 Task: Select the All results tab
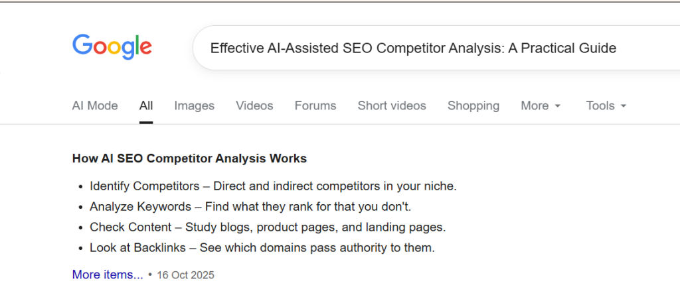point(146,105)
